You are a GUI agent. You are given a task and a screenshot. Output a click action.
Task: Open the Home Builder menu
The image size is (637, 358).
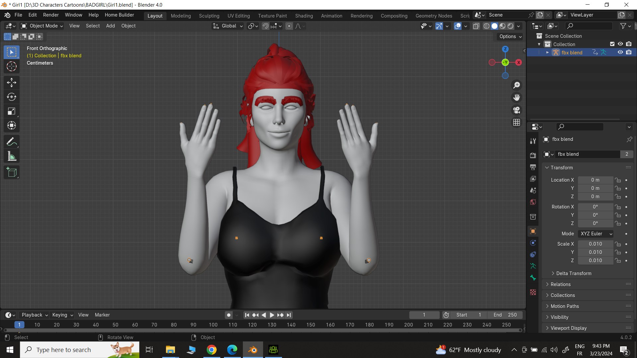[119, 15]
